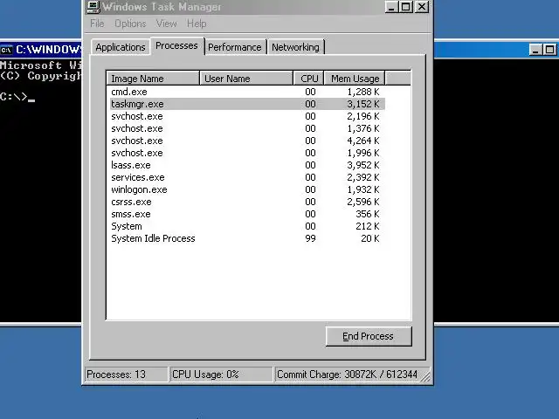
Task: Click the 20 K memory value
Action: pos(369,238)
